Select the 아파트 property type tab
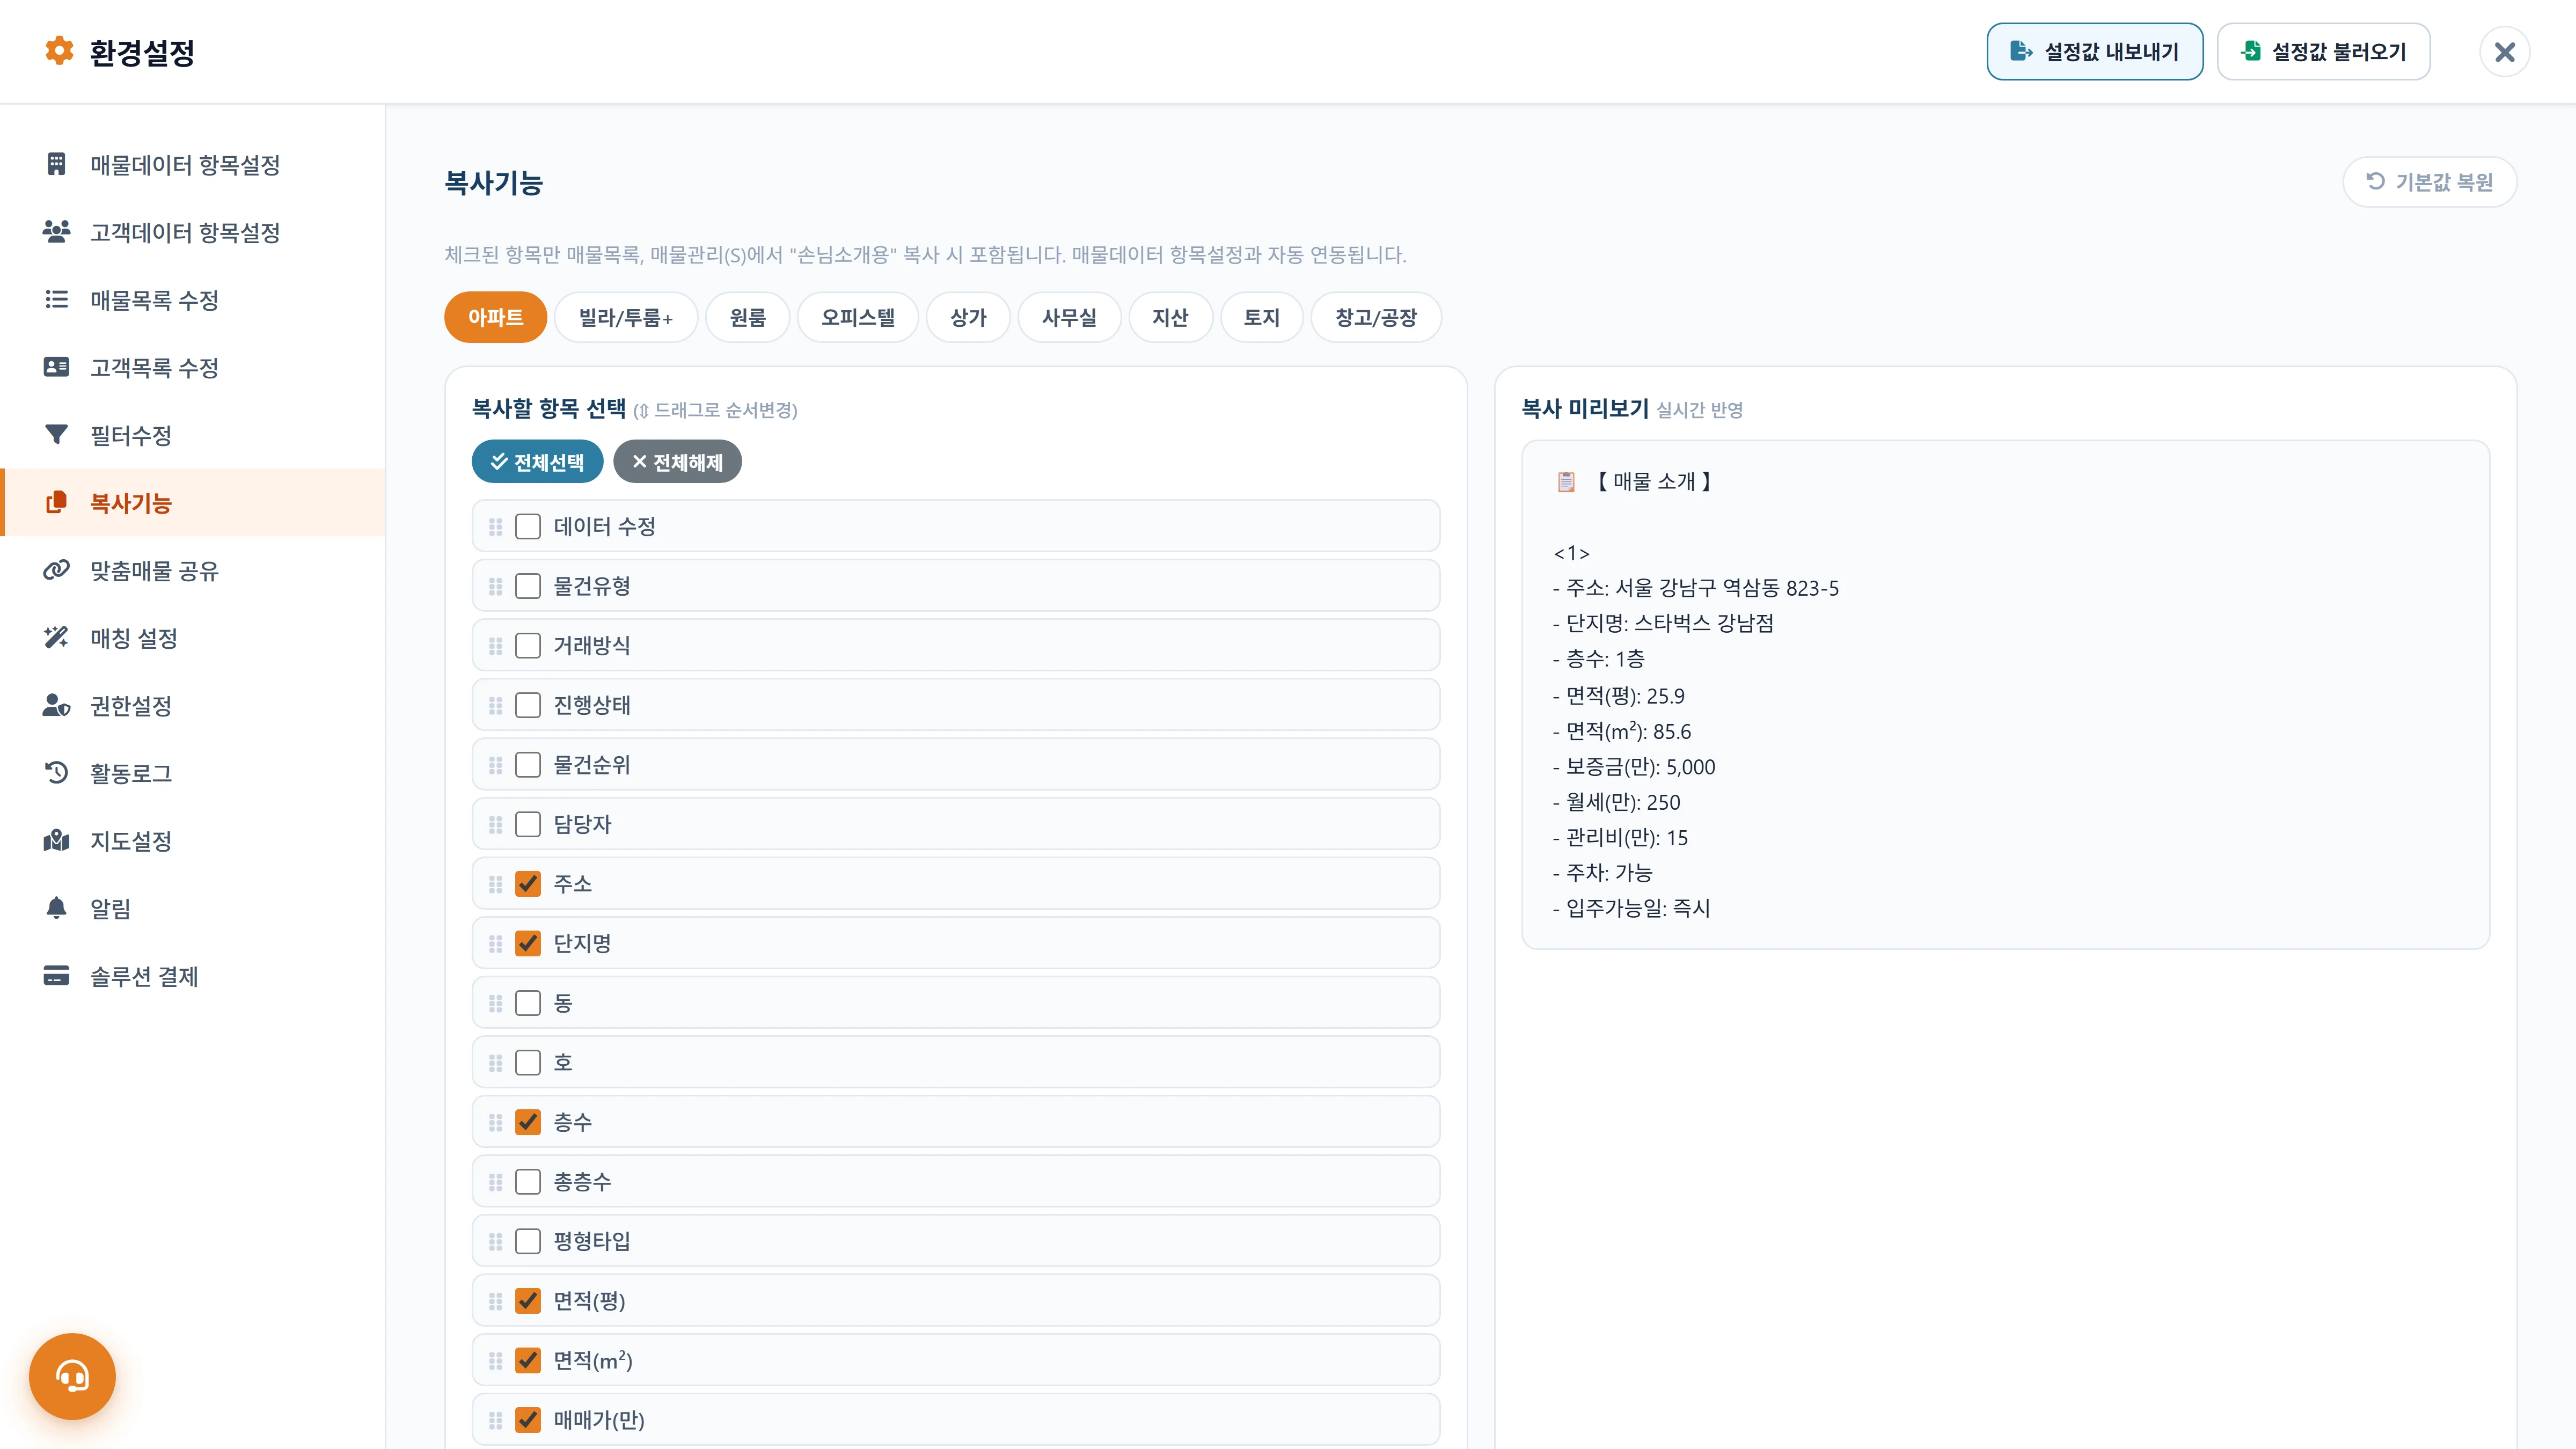 coord(495,317)
